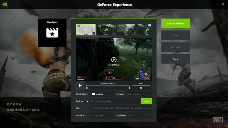Open the Destination YouTube dropdown
Viewport: 228px width, 128px height.
102,94
